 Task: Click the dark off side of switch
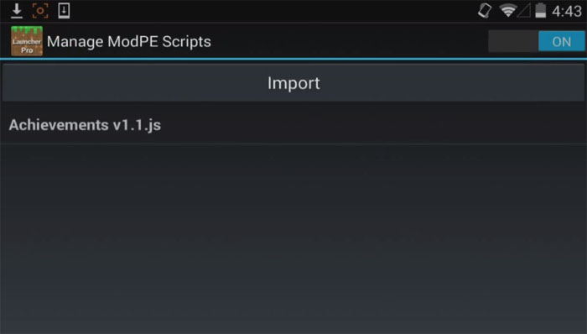pyautogui.click(x=513, y=41)
